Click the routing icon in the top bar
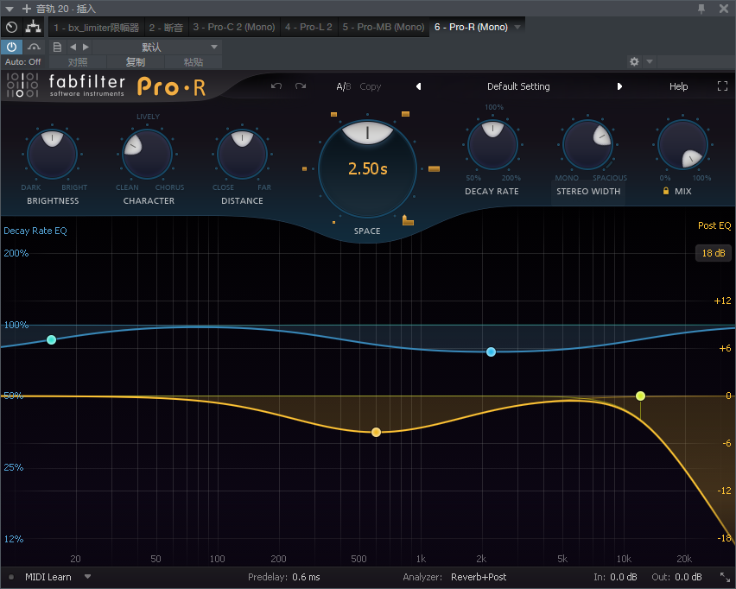 coord(33,28)
